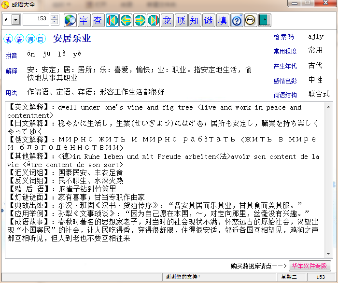Screen dimensions: 338x283
Task: Open the 龙 idiom chain game
Action: 167,20
